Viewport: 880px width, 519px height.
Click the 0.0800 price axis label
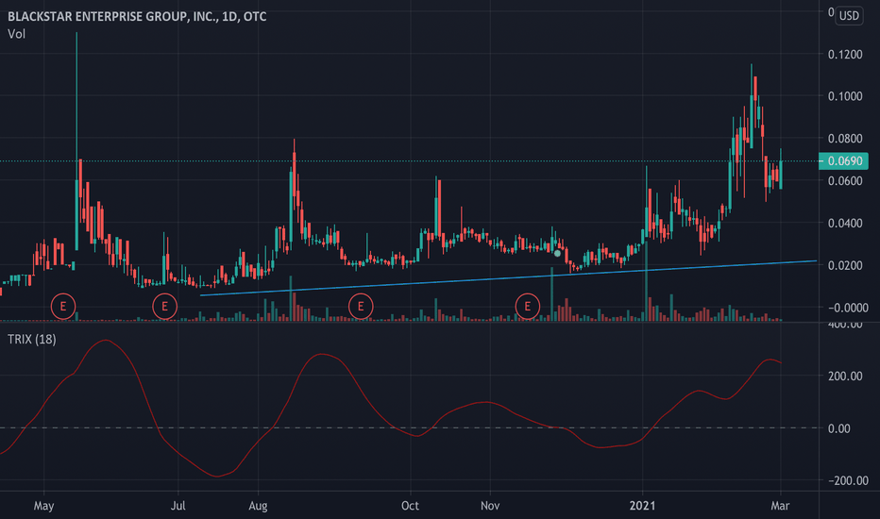(845, 139)
